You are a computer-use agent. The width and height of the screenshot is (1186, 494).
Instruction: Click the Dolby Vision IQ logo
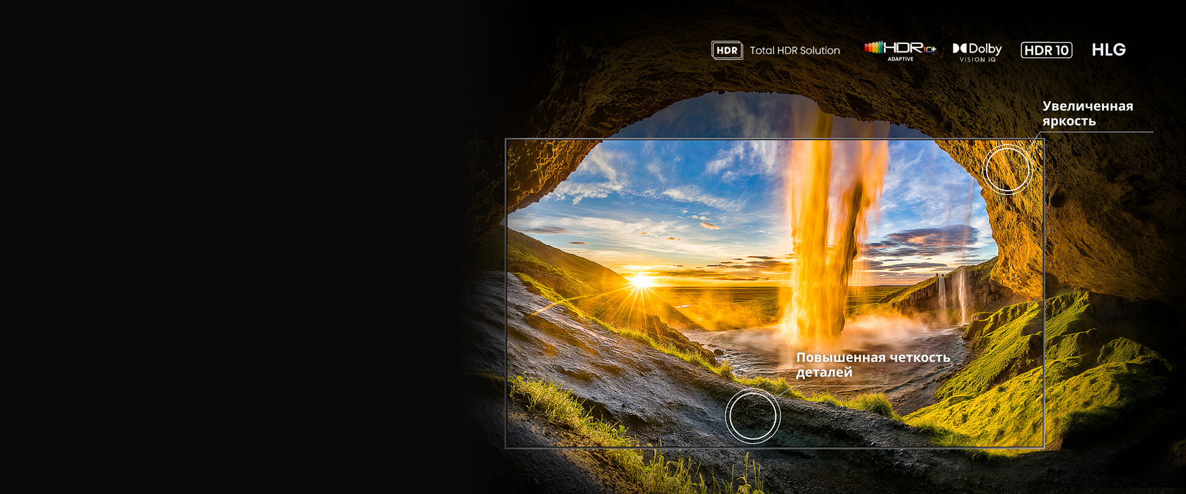tap(977, 51)
